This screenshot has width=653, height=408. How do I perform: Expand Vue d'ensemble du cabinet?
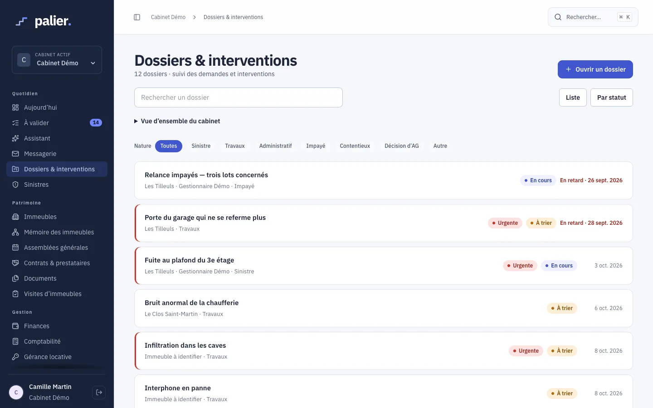click(177, 121)
